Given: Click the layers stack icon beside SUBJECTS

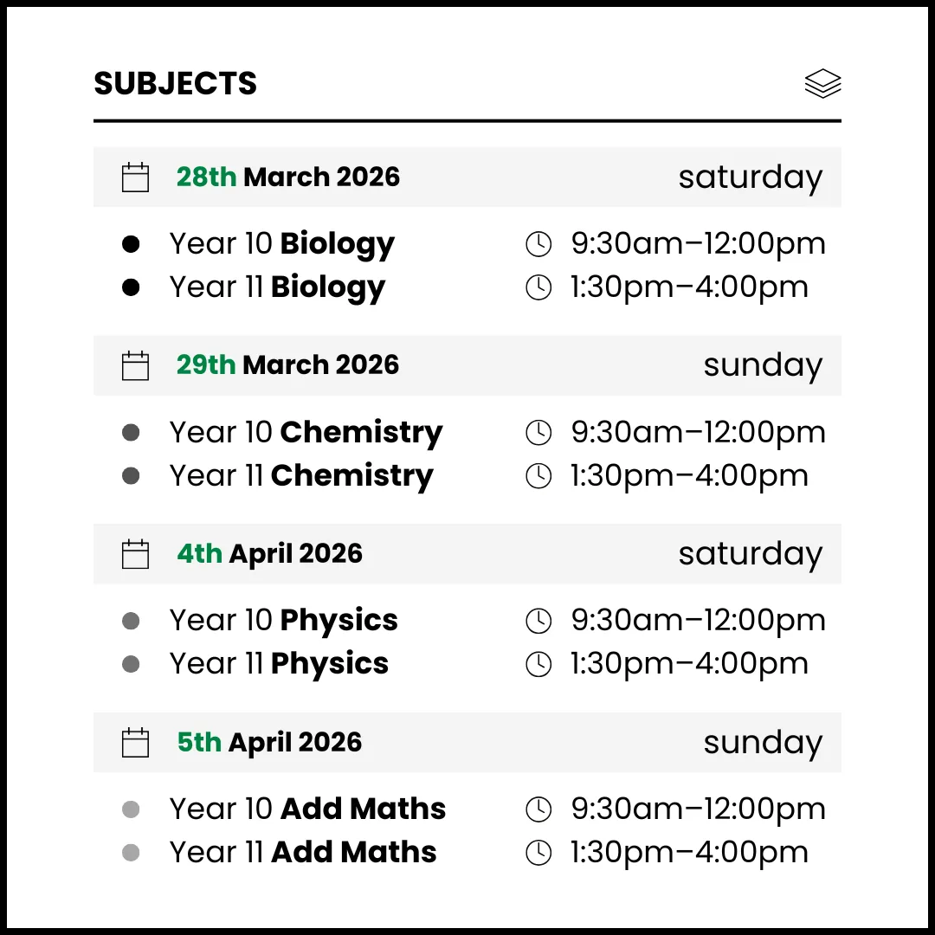Looking at the screenshot, I should (x=822, y=84).
